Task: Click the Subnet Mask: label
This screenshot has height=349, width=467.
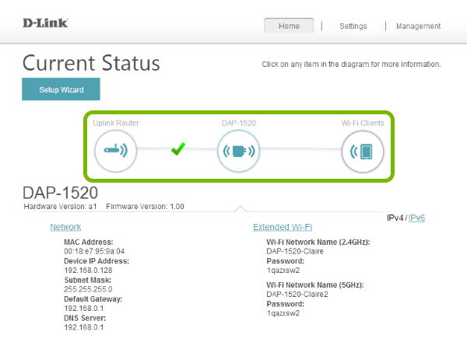Action: click(x=87, y=280)
